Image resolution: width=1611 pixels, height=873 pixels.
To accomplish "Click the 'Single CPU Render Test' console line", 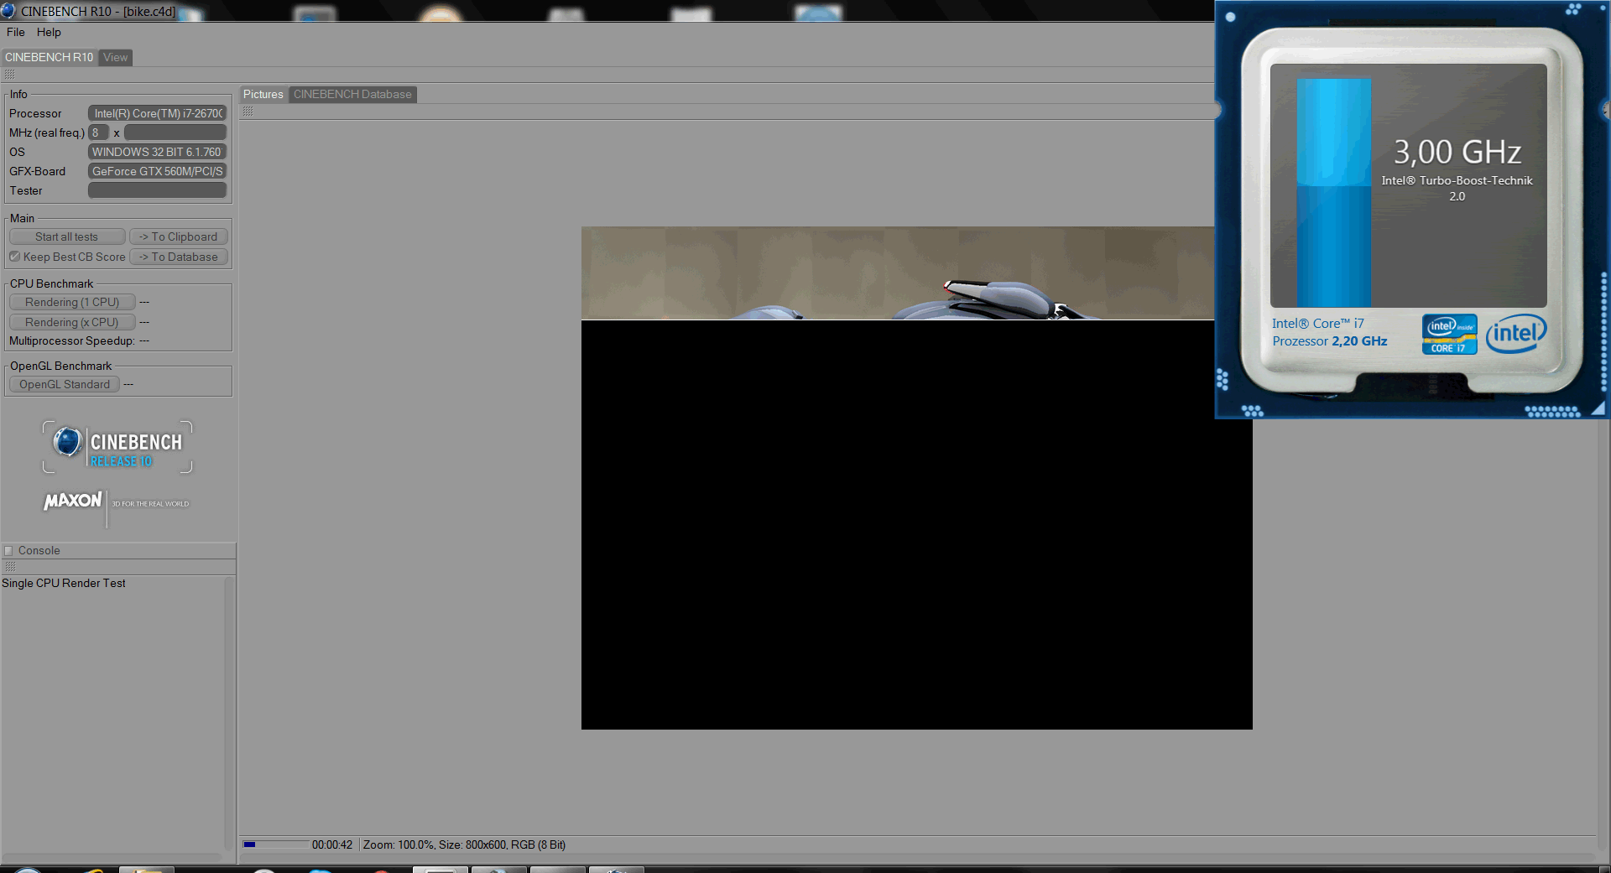I will [64, 584].
